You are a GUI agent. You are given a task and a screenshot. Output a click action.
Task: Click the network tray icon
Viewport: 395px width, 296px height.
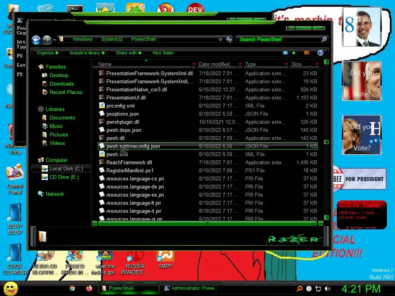click(x=318, y=289)
